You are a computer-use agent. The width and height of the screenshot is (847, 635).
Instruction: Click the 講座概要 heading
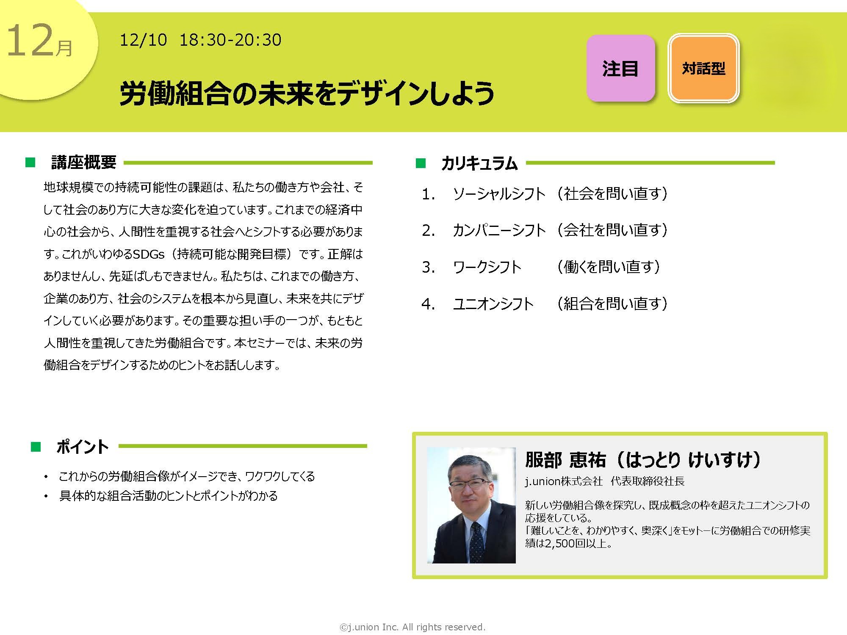click(x=83, y=163)
